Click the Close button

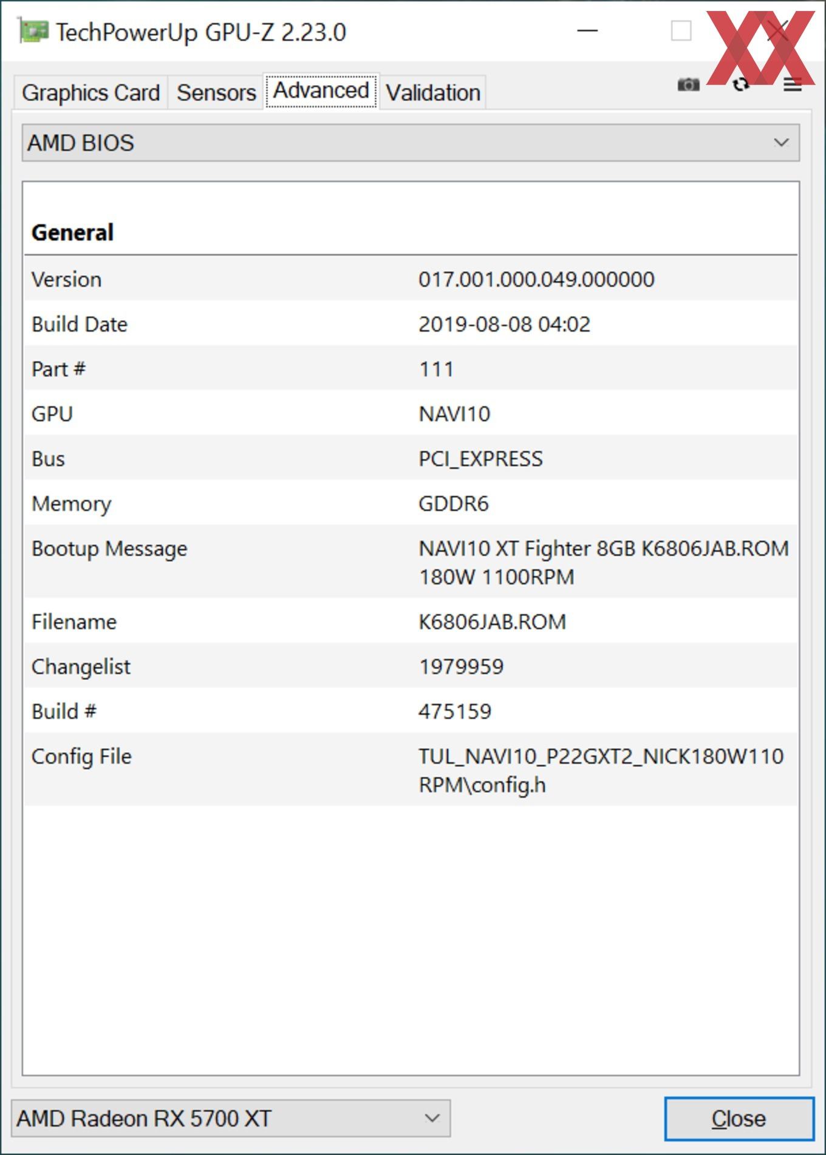(739, 1119)
